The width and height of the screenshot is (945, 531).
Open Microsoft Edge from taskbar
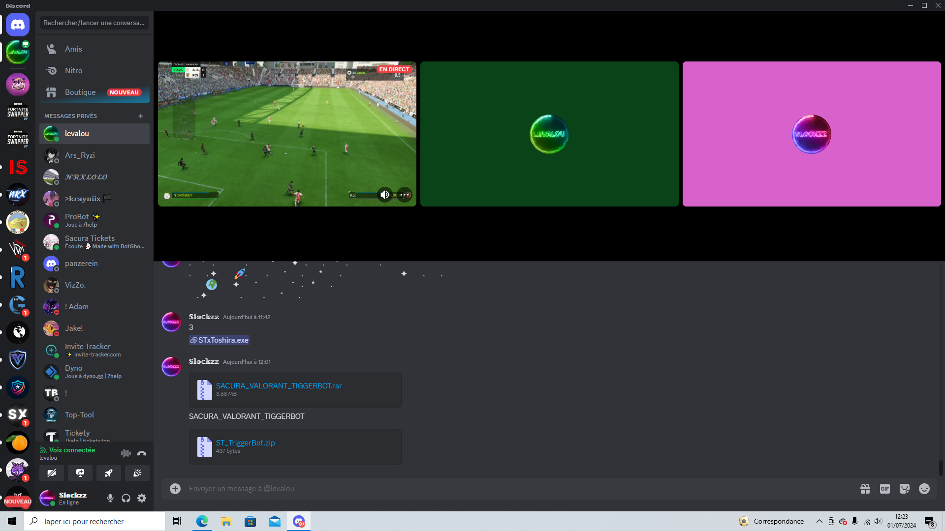point(202,521)
